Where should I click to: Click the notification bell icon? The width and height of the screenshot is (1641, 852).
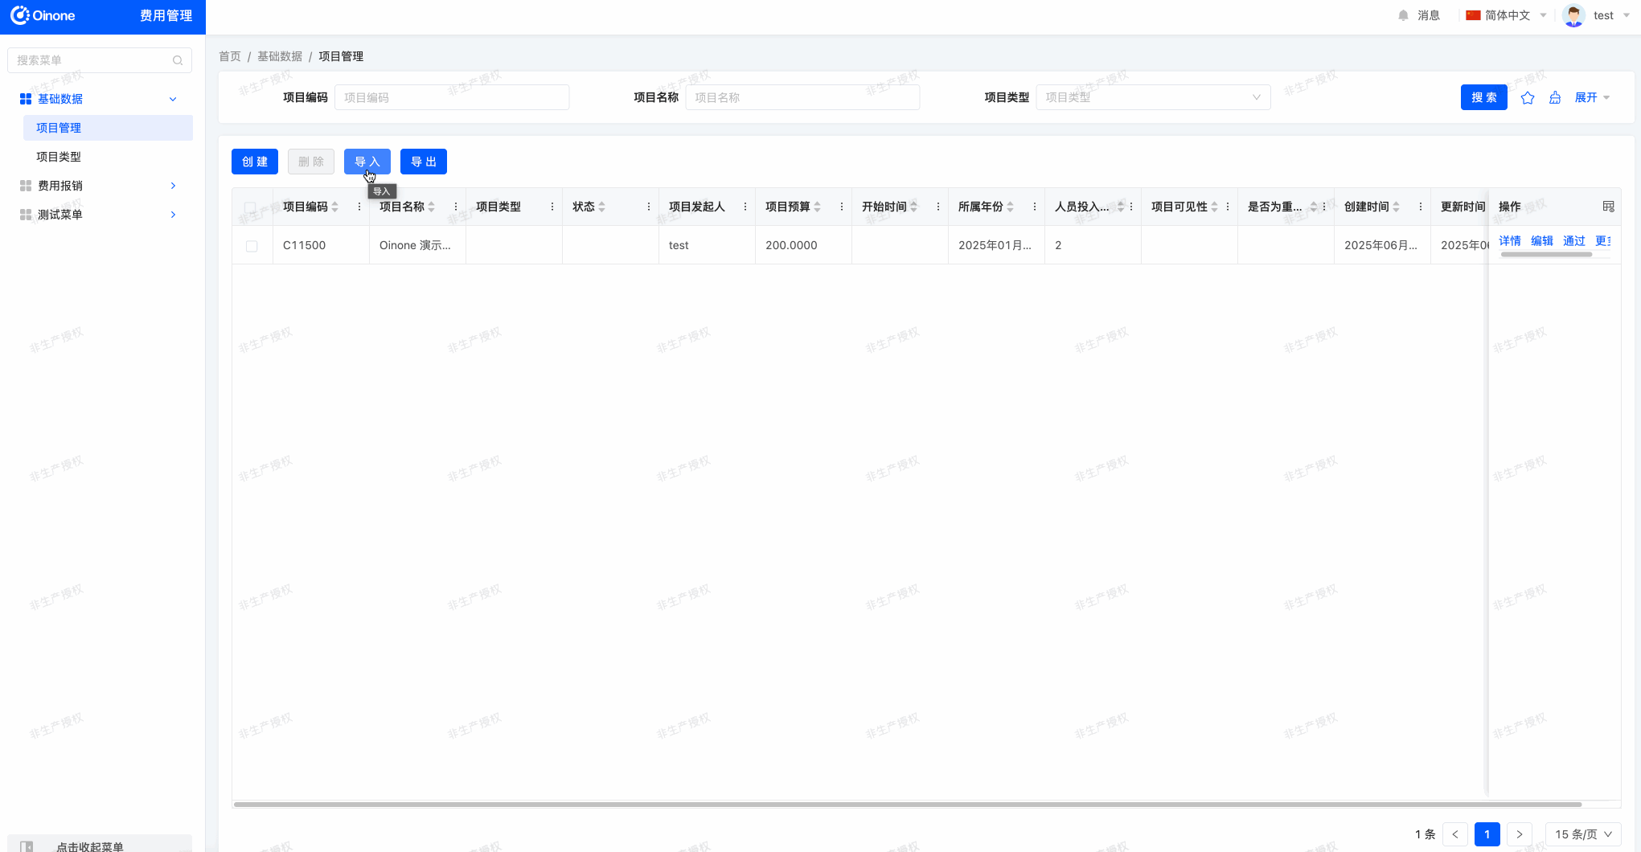[1403, 15]
